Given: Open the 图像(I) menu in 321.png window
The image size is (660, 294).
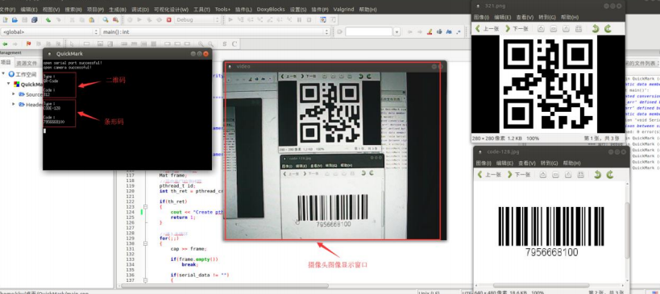Looking at the screenshot, I should coord(481,17).
